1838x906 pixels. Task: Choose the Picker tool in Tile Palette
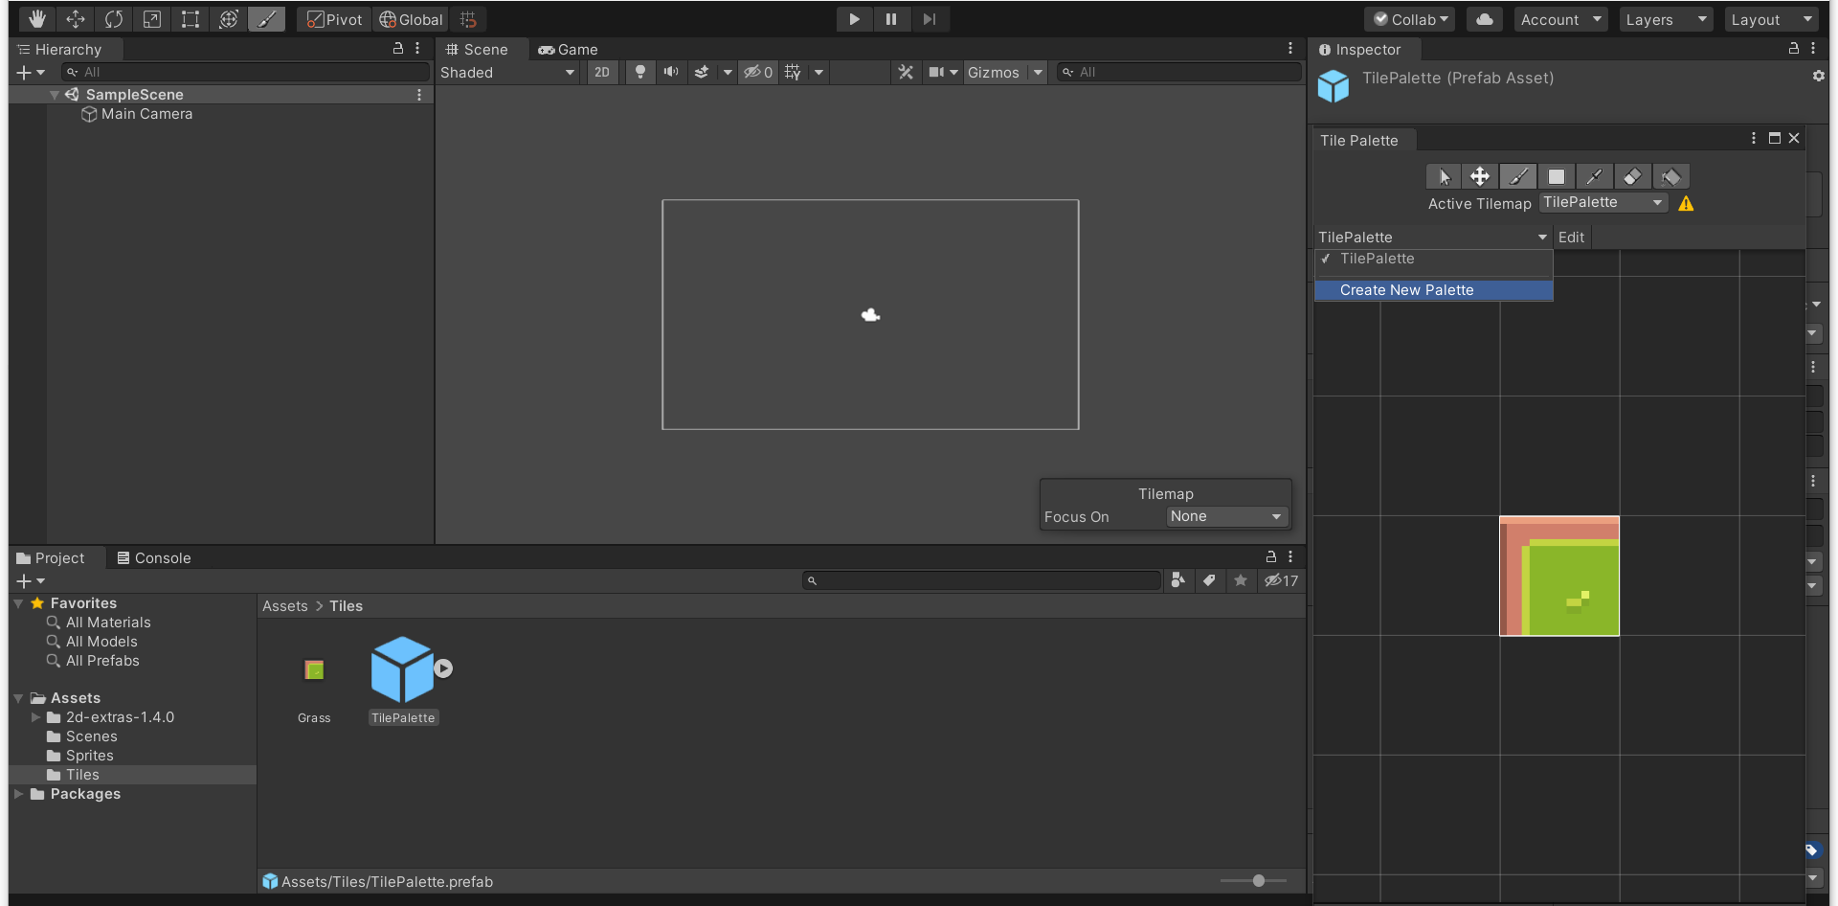click(x=1595, y=176)
